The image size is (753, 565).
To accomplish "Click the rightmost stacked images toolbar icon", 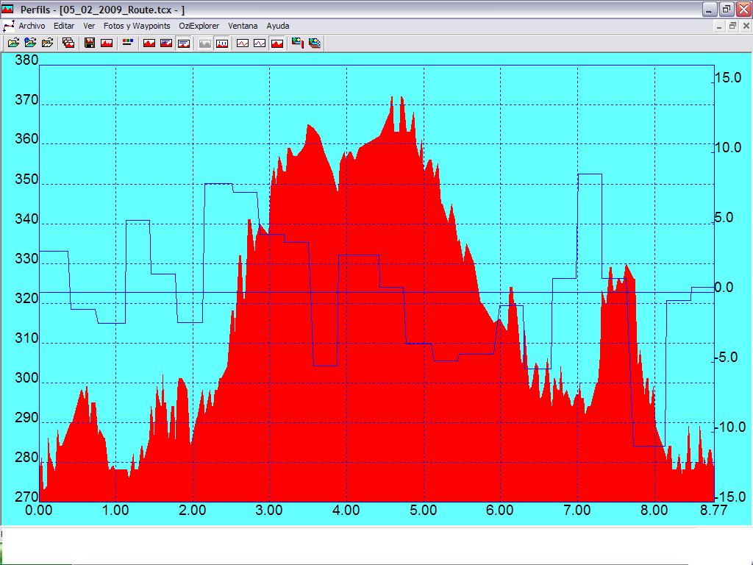I will click(315, 43).
